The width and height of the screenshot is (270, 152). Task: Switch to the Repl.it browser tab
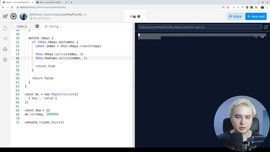[x=18, y=3]
